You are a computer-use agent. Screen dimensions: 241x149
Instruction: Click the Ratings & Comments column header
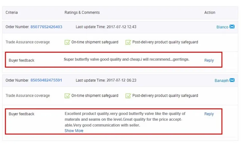(x=82, y=13)
